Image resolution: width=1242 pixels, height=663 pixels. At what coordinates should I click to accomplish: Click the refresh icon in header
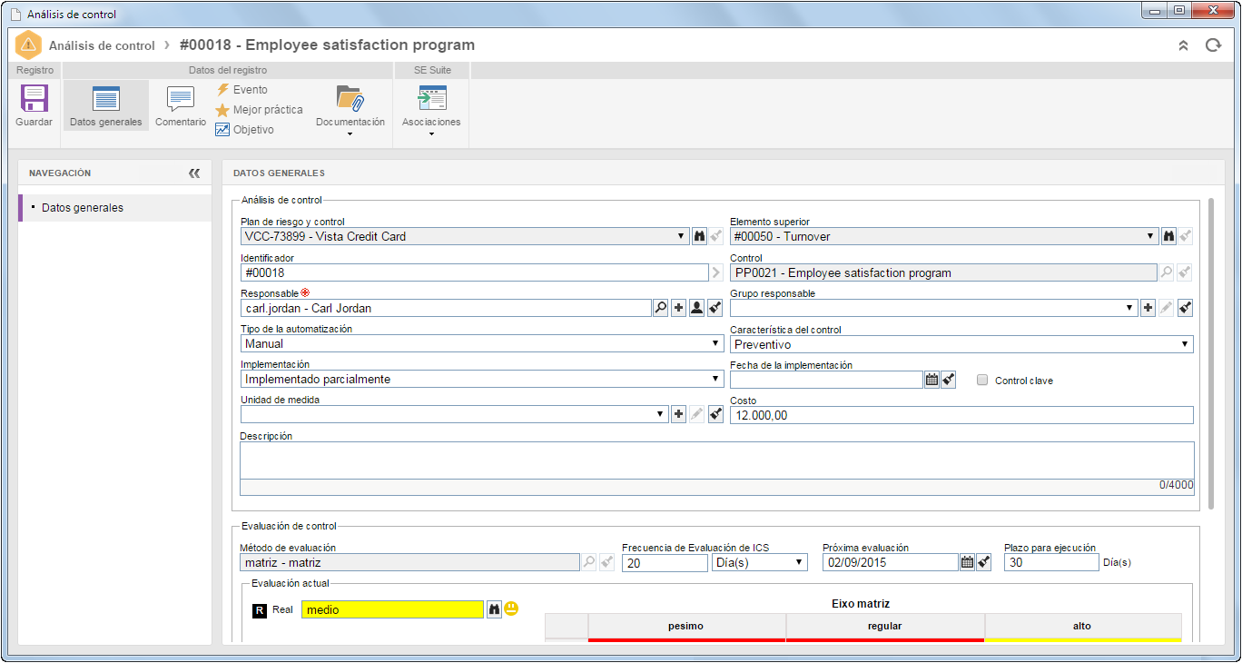point(1213,45)
